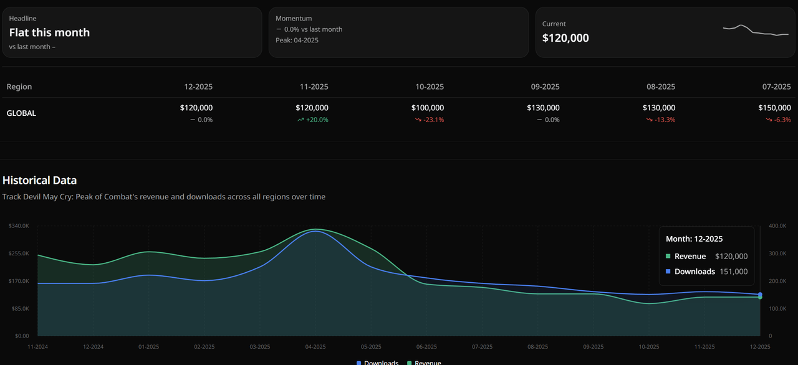Click the Momentum card label
Viewport: 798px width, 365px height.
click(x=294, y=19)
